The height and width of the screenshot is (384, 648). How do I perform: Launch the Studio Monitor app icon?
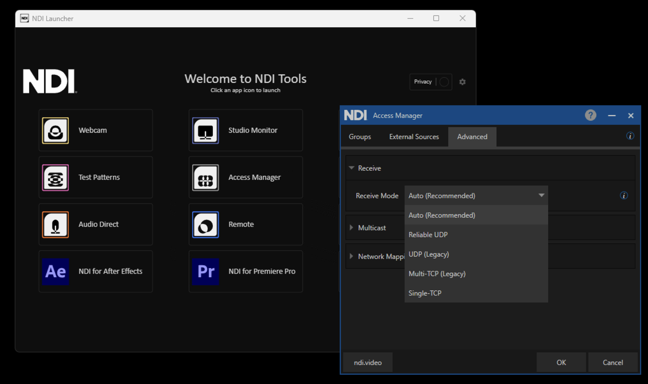pos(206,130)
